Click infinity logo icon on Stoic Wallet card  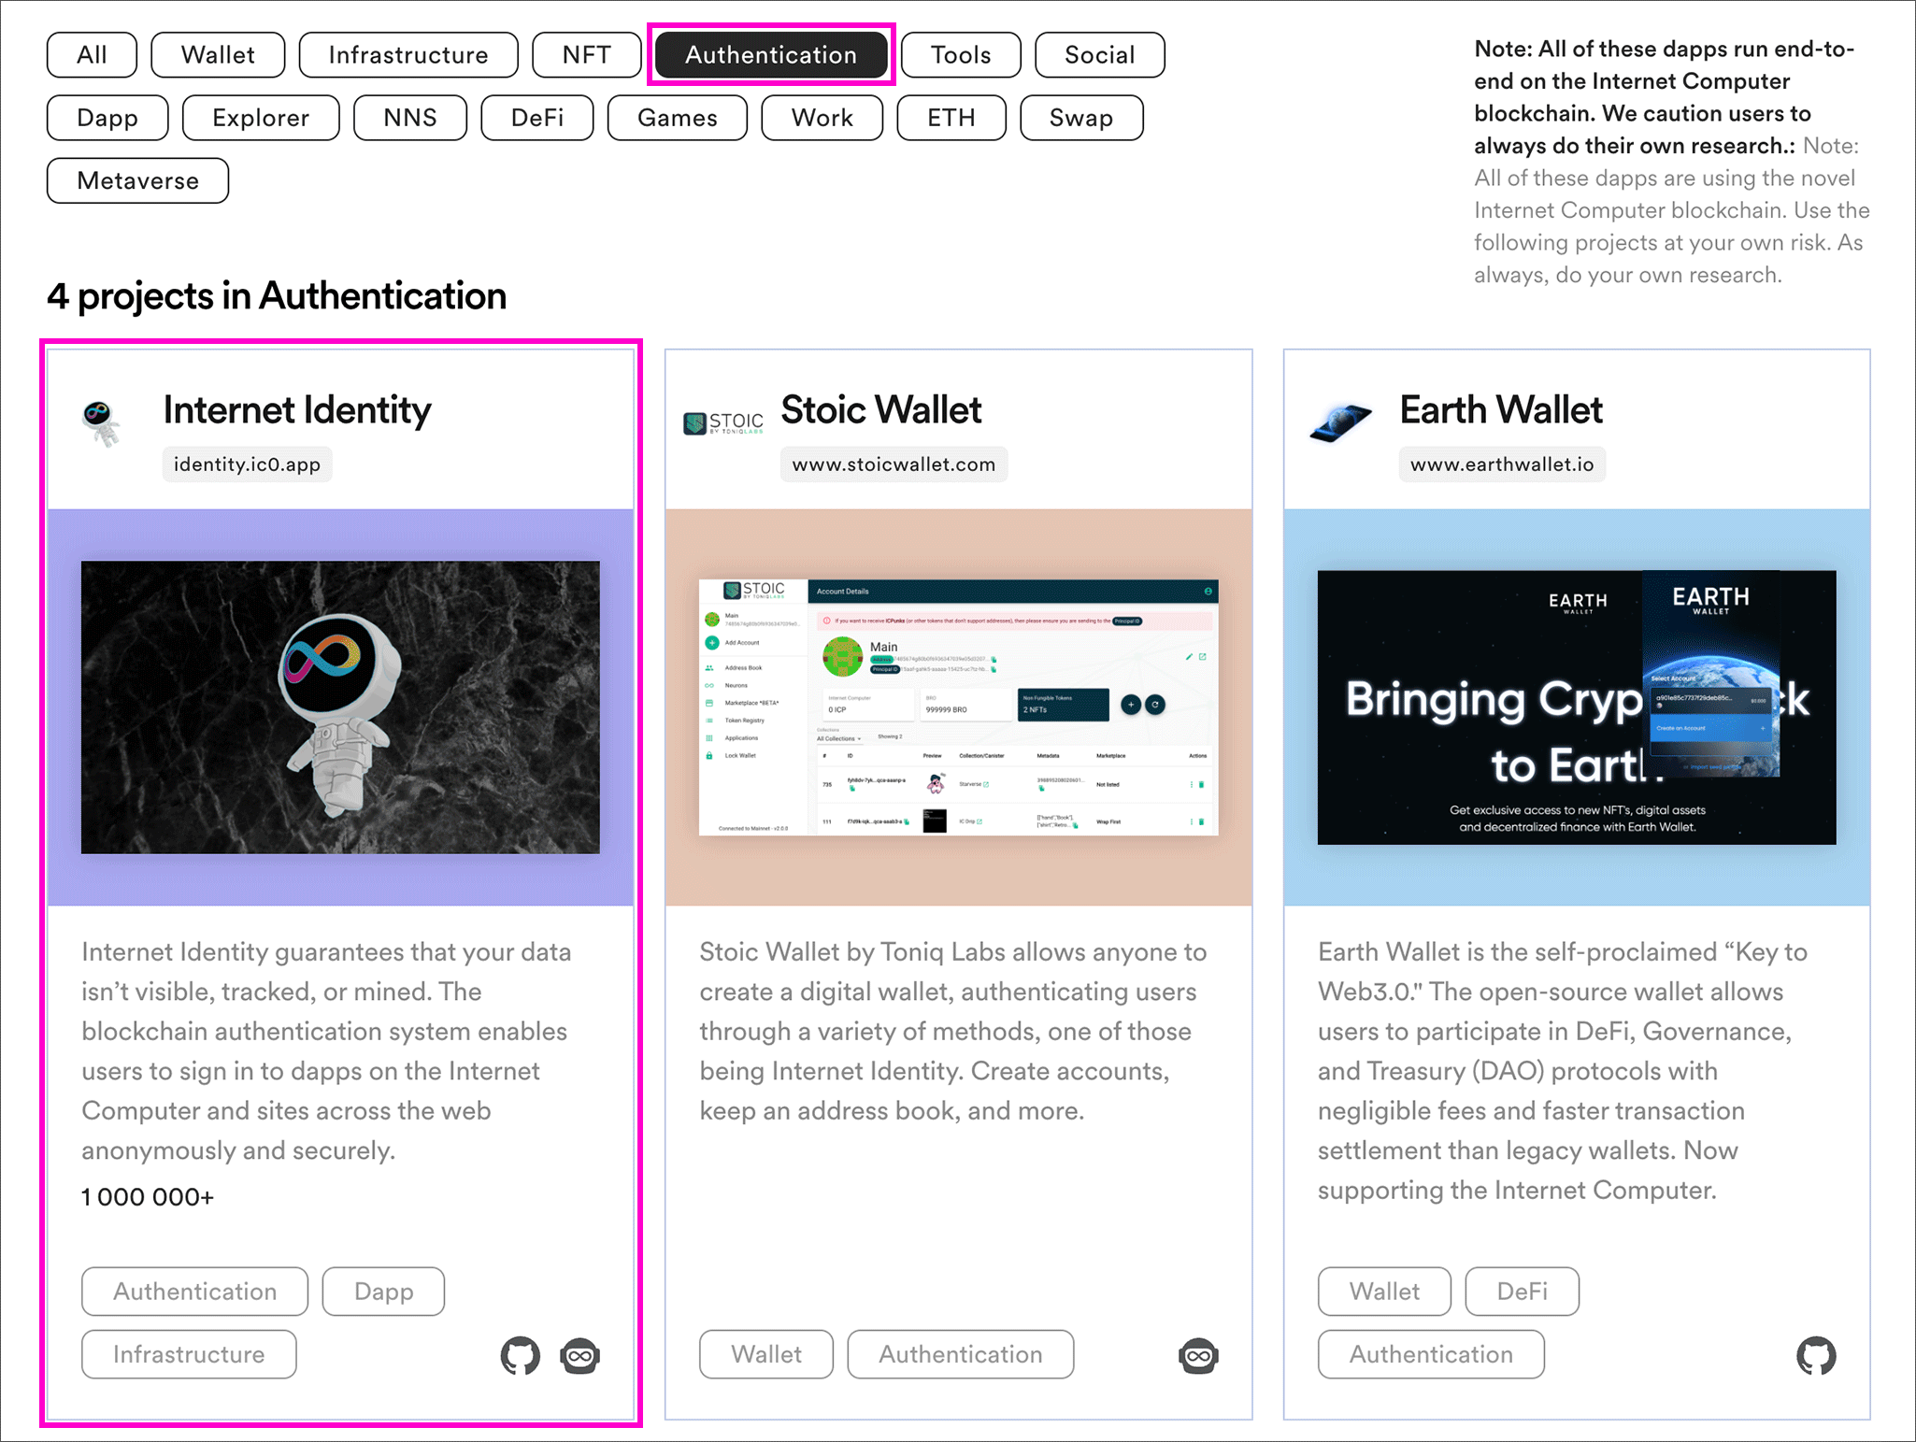[x=1198, y=1355]
